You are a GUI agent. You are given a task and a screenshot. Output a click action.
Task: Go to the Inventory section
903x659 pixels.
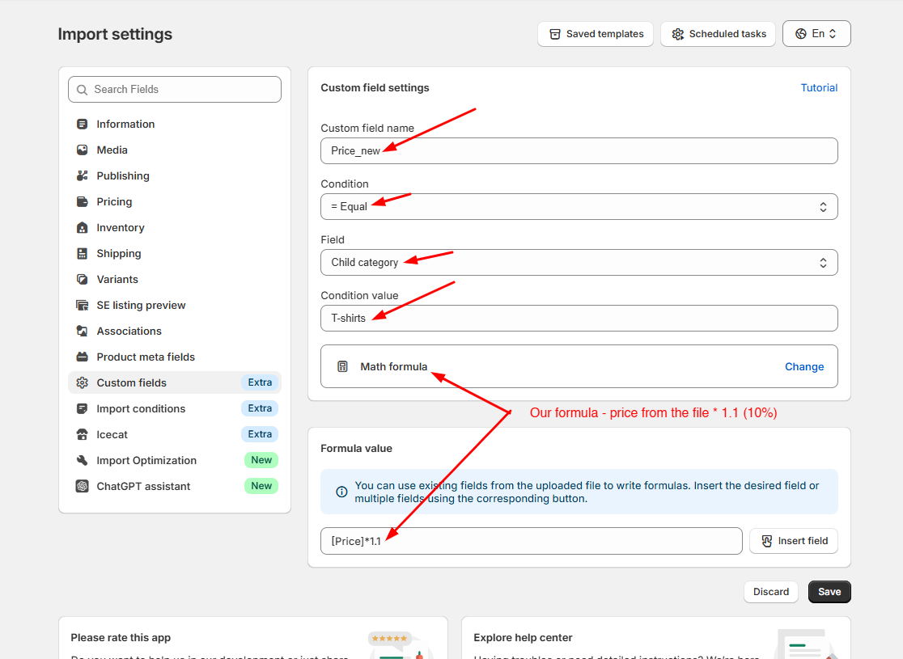tap(175, 228)
